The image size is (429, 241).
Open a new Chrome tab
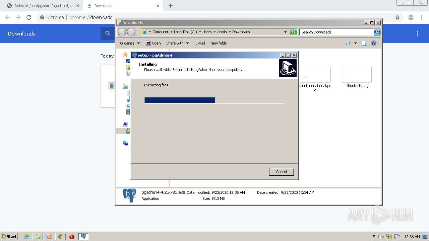(x=171, y=6)
